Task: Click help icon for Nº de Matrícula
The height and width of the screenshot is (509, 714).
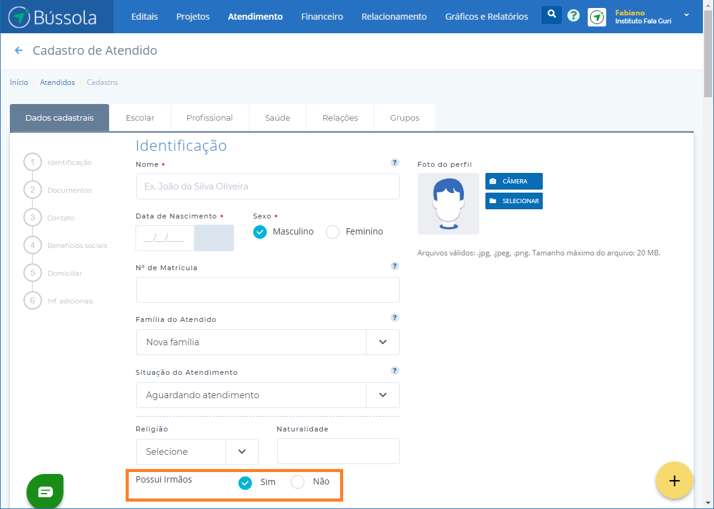Action: click(395, 267)
